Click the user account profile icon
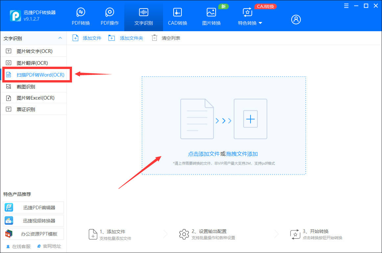 click(x=296, y=19)
